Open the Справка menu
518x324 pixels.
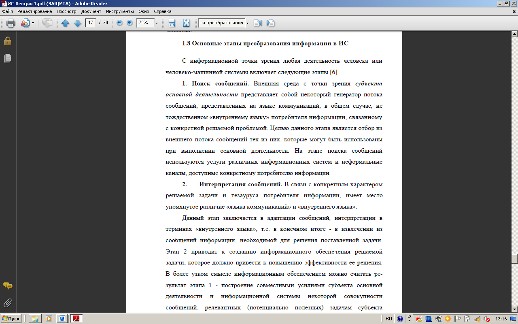[162, 11]
